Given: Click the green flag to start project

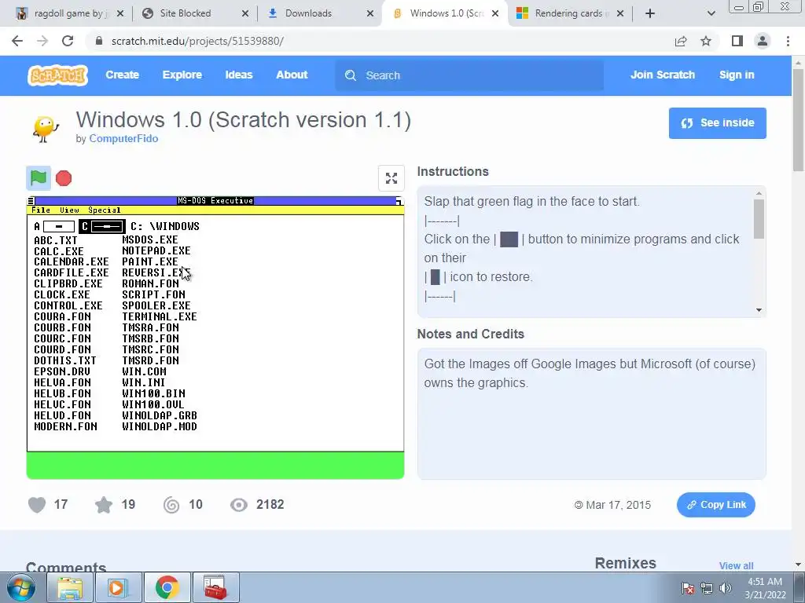Looking at the screenshot, I should pyautogui.click(x=39, y=178).
